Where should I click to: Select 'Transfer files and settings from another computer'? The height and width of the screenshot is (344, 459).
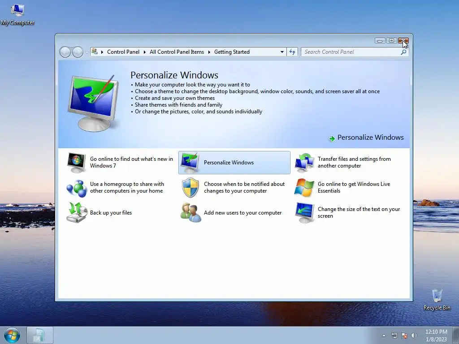(354, 162)
